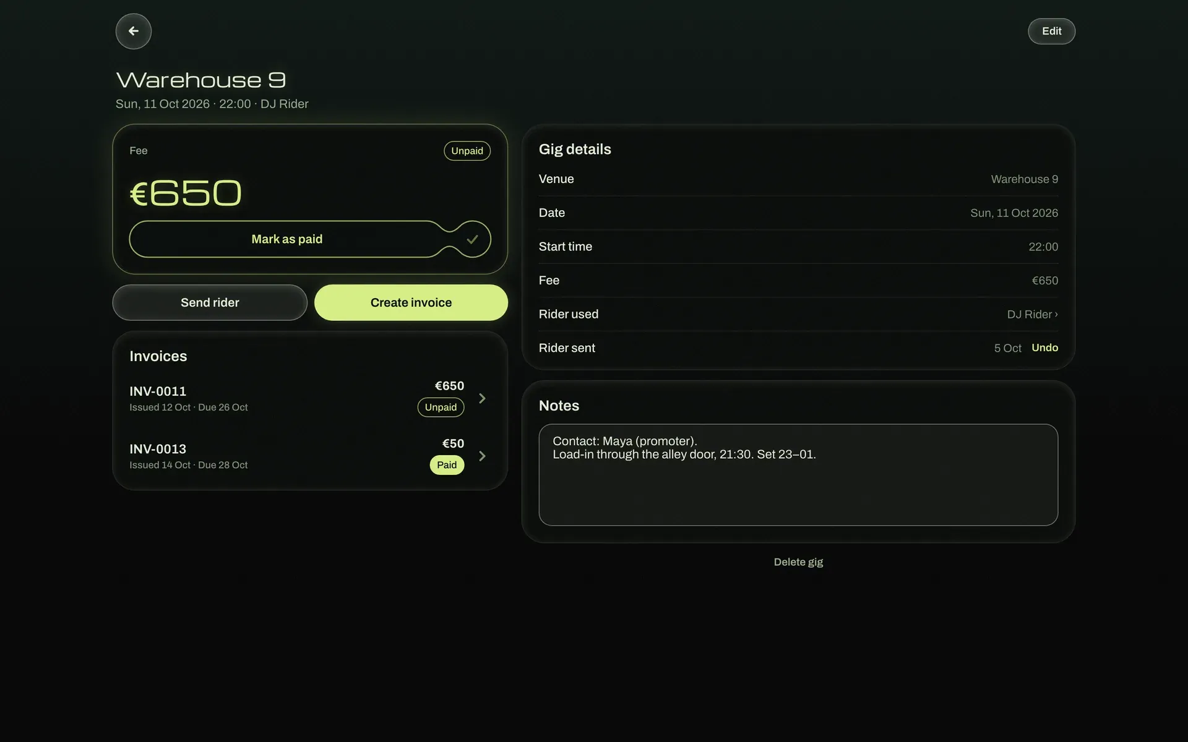Click the Unpaid badge on INV-0011

coord(441,407)
